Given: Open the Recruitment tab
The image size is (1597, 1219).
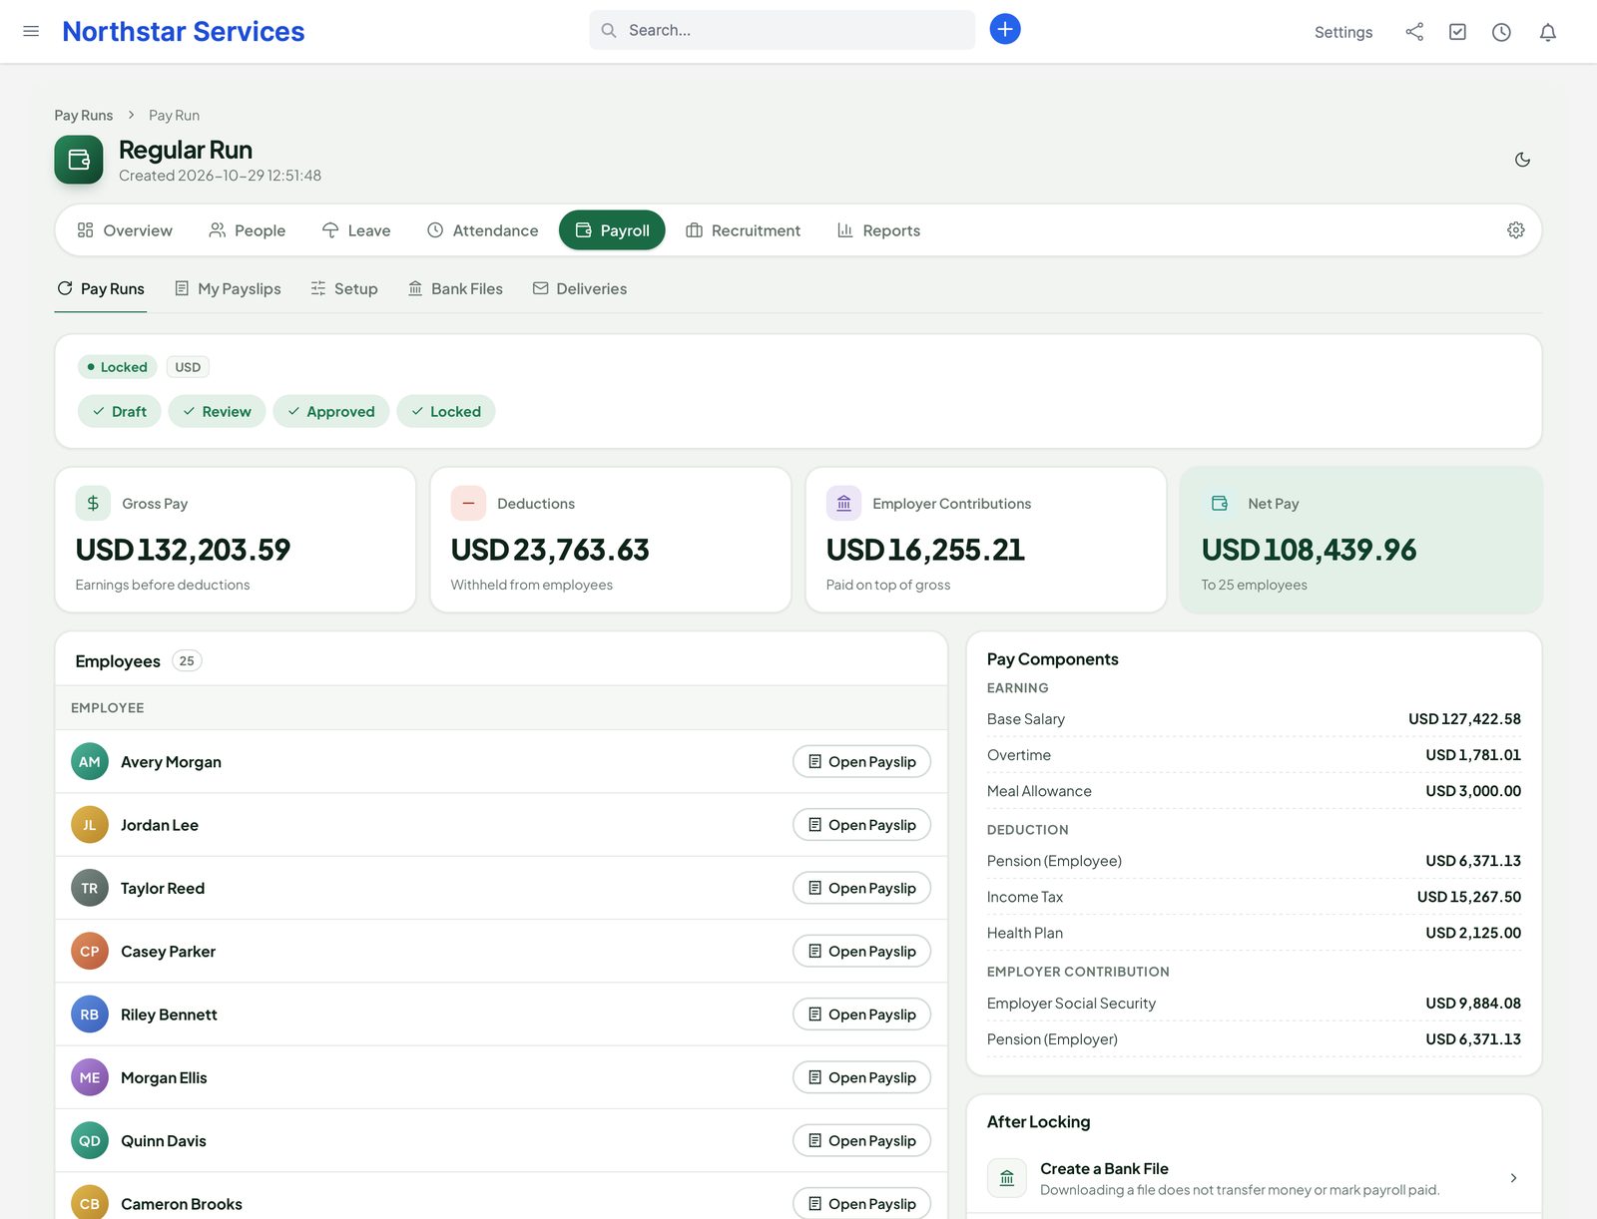Looking at the screenshot, I should click(x=744, y=230).
